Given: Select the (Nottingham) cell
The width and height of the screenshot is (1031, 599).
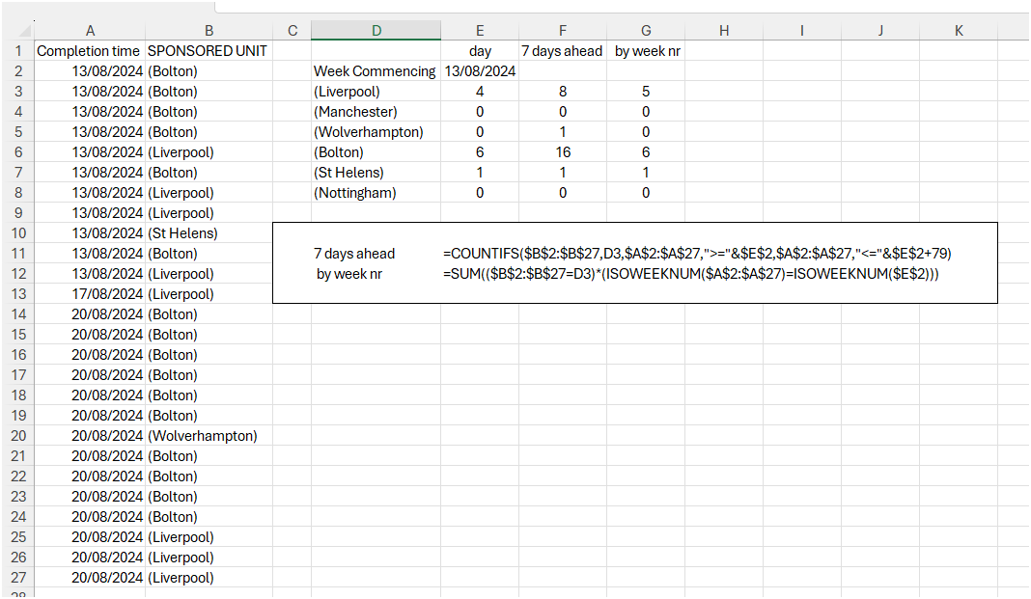Looking at the screenshot, I should [x=376, y=193].
